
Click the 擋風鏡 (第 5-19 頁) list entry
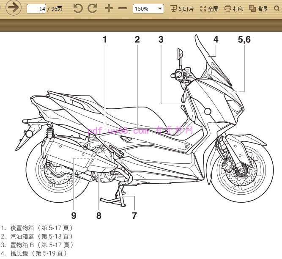pyautogui.click(x=34, y=253)
